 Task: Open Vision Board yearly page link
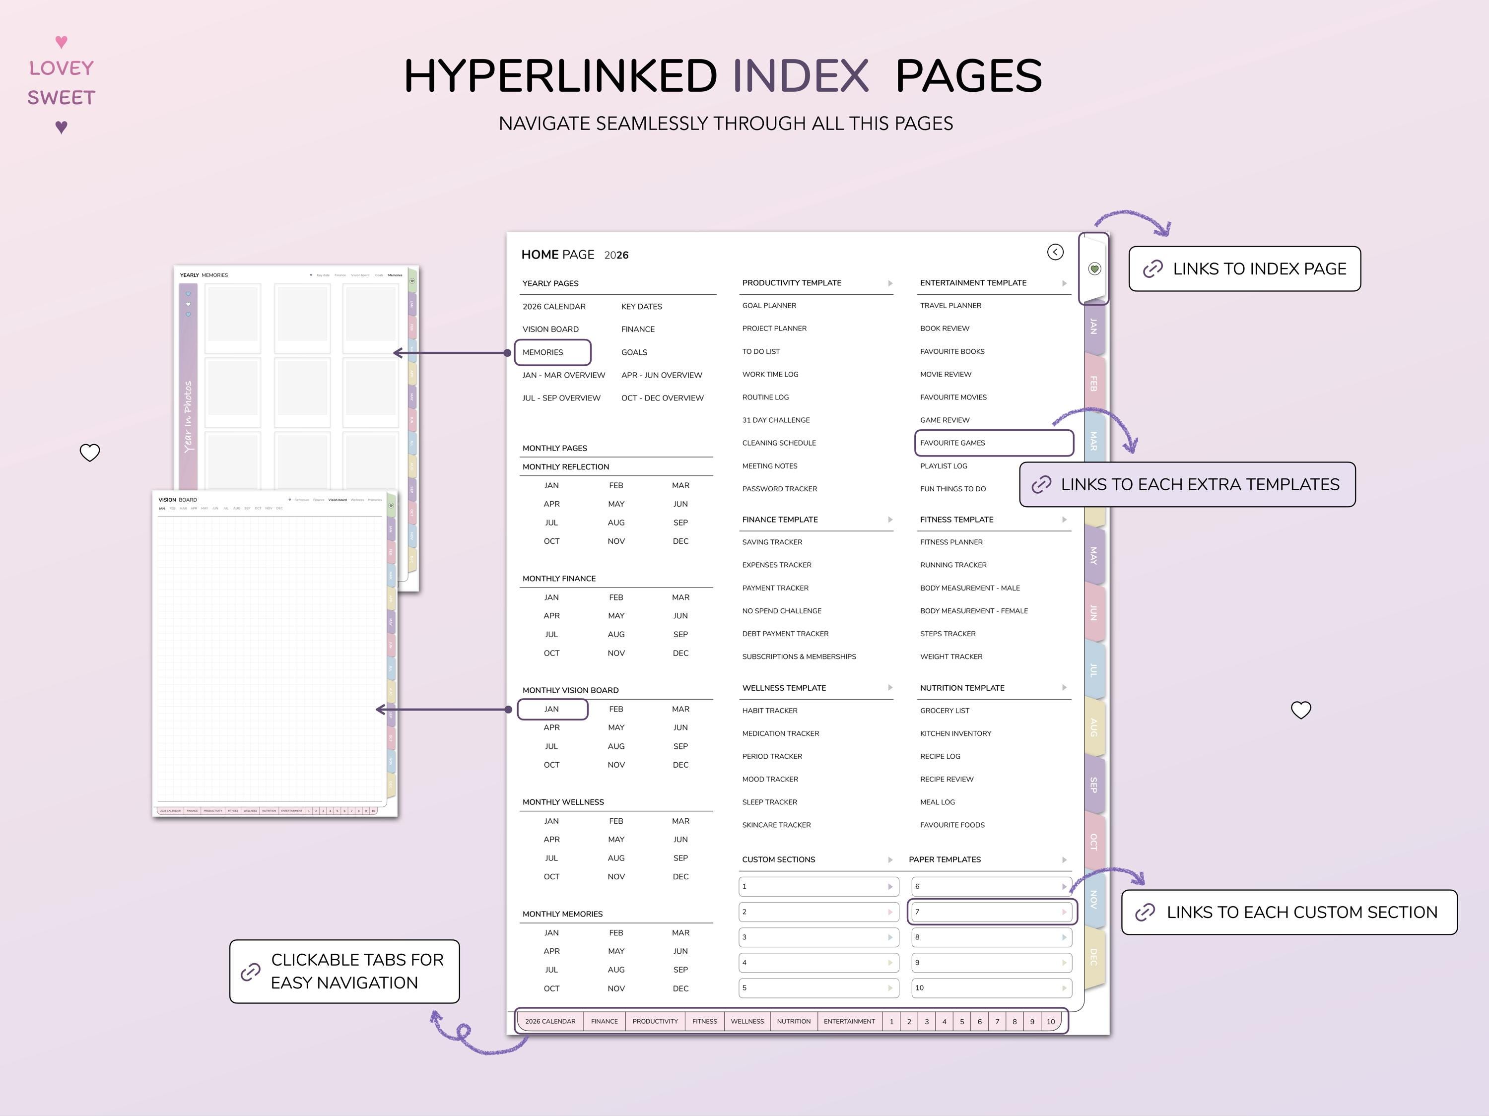(550, 329)
